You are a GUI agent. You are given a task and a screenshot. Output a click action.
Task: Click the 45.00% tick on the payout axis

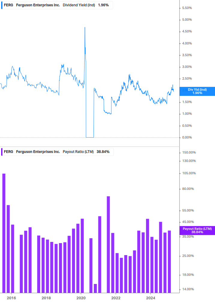coord(188,222)
